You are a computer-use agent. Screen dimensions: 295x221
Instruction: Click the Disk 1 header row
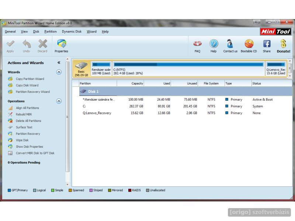185,91
